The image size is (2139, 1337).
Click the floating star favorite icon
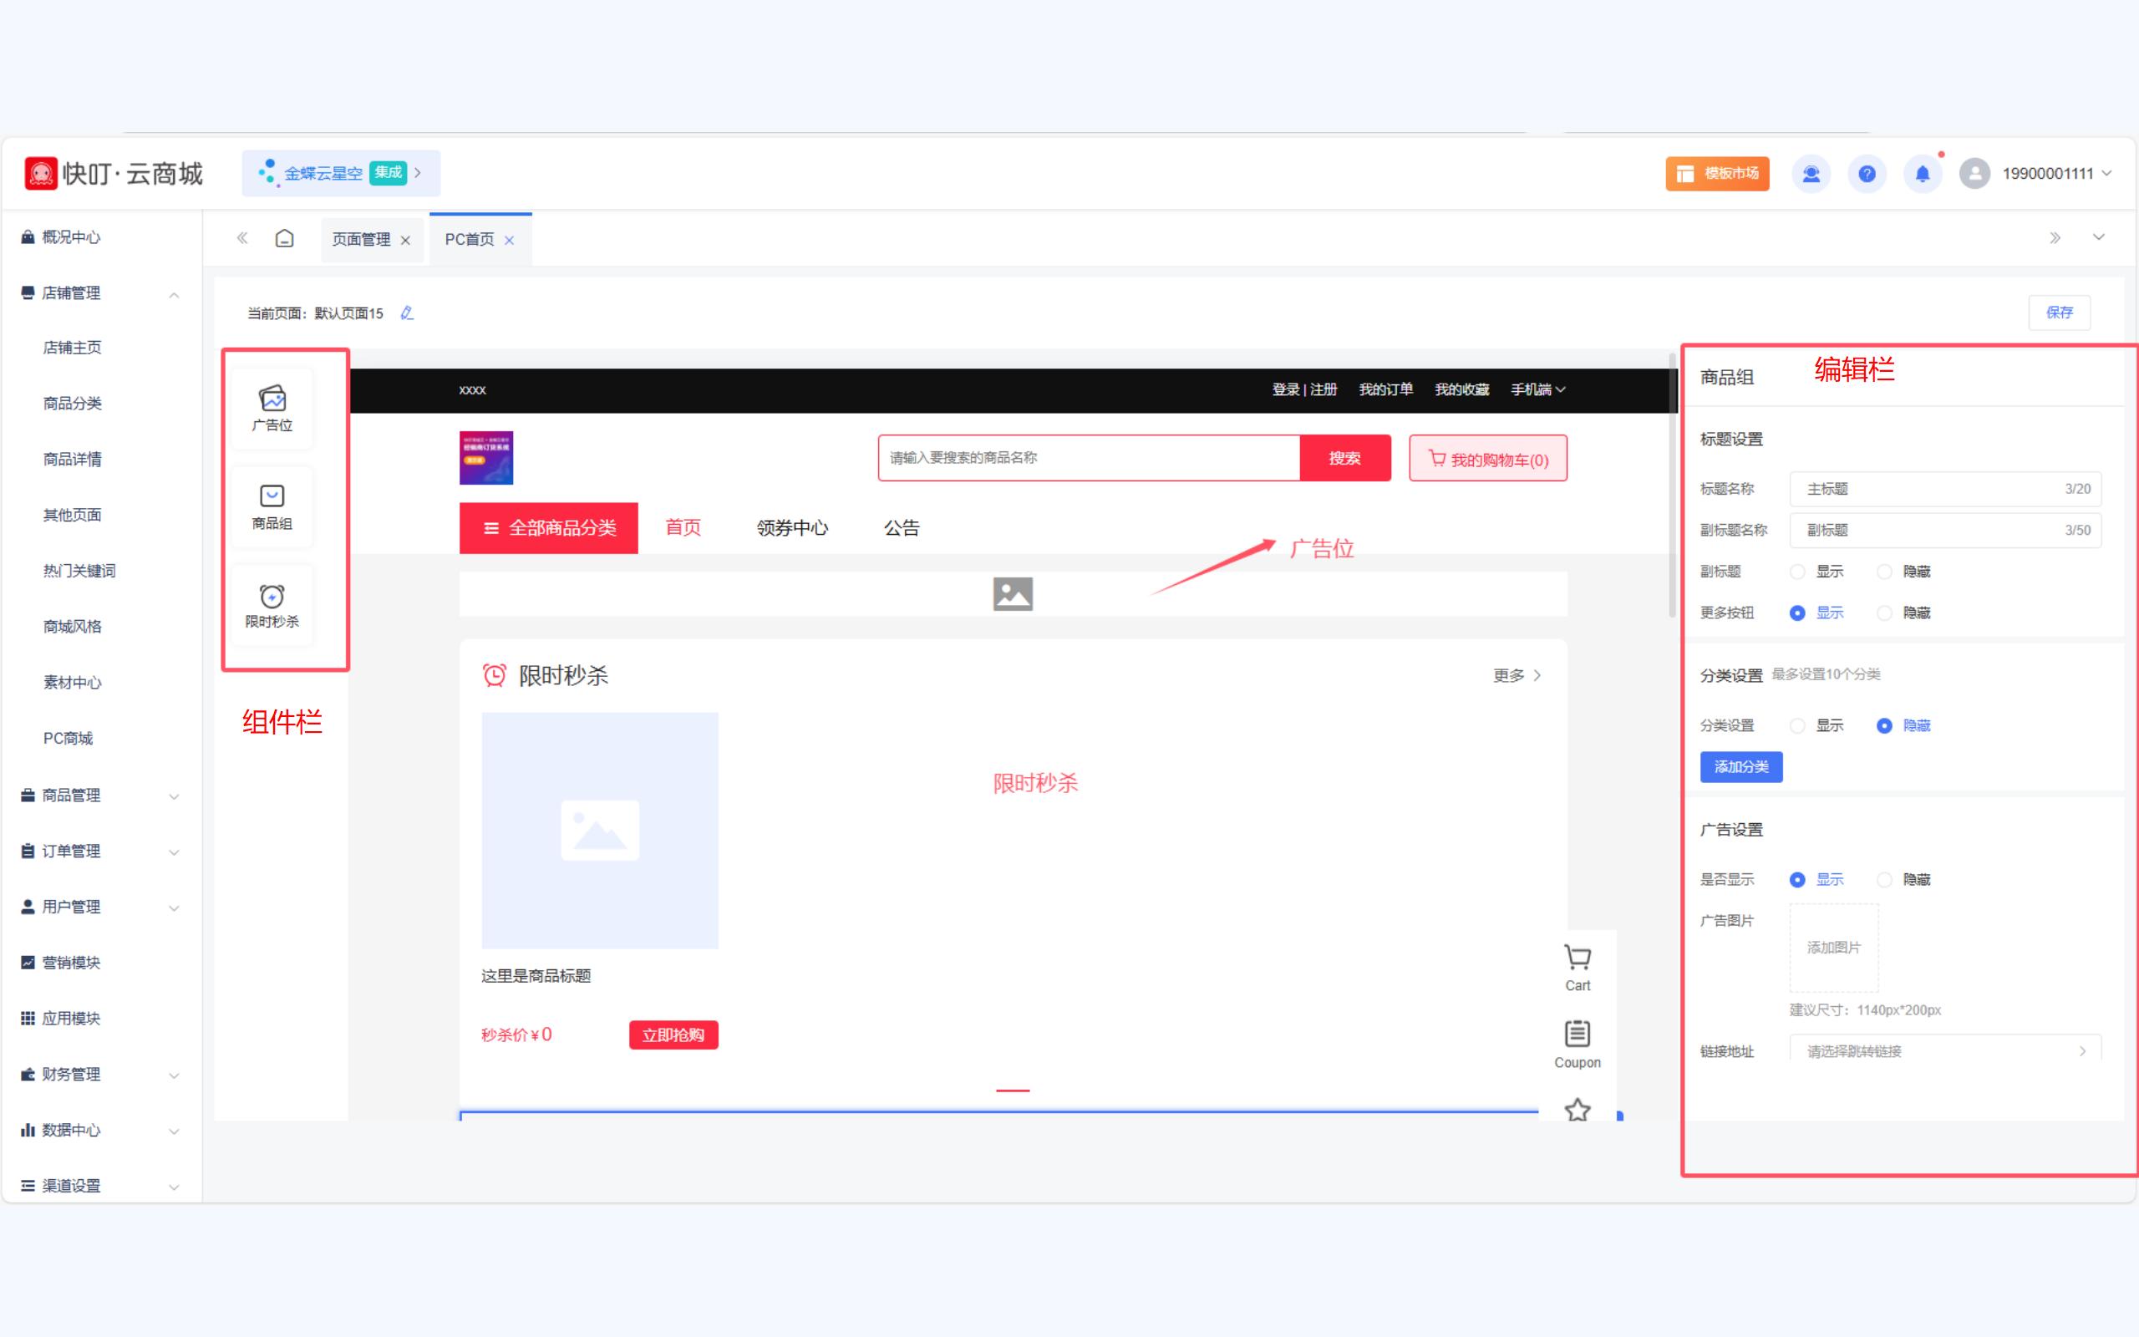(1578, 1110)
